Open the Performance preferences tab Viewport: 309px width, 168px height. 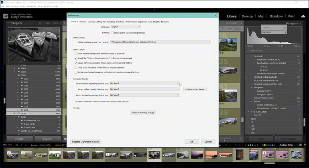tap(131, 22)
